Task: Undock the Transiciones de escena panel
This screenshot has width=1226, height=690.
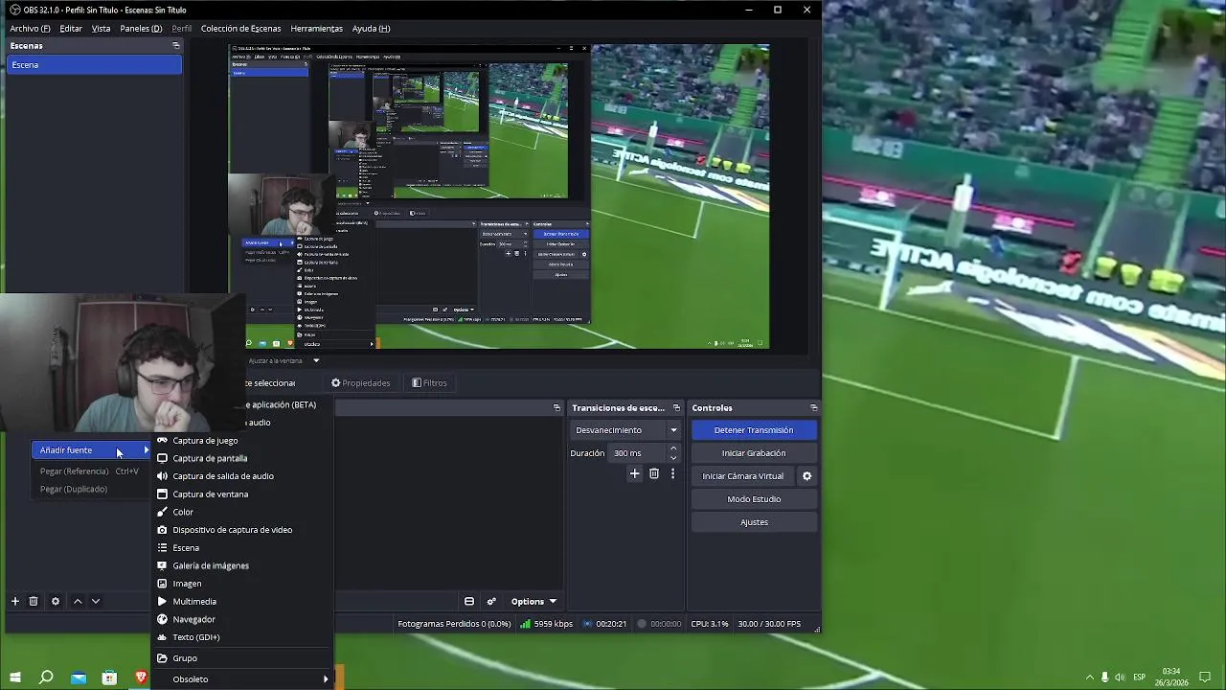Action: click(676, 408)
